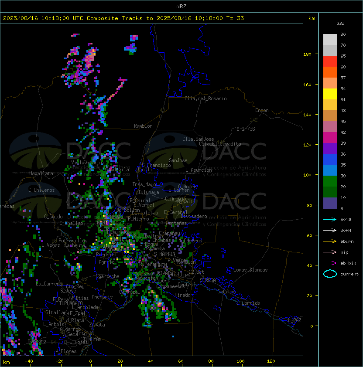363x367 pixels.
Task: Click the '30HM' legend label
Action: coord(346,230)
